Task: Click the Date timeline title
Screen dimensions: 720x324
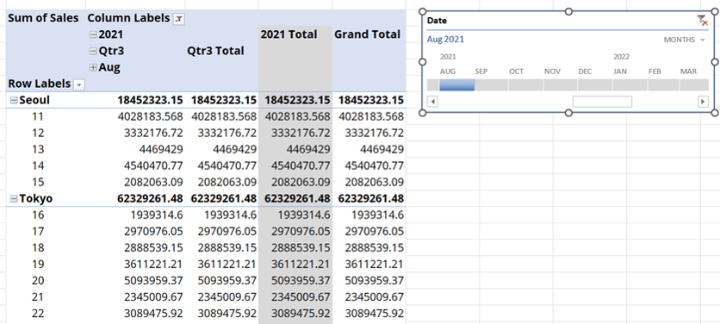Action: [437, 21]
